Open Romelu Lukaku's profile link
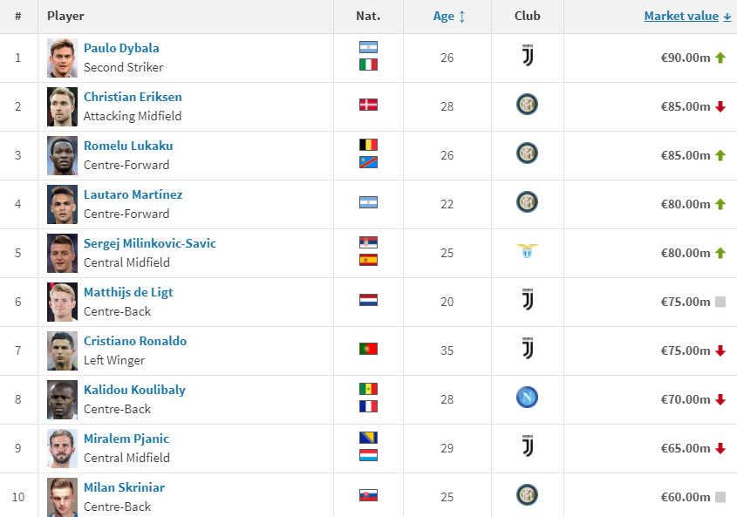The image size is (737, 517). [127, 146]
